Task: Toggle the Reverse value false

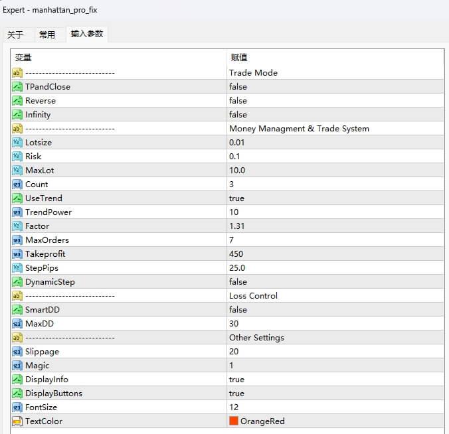Action: tap(238, 101)
